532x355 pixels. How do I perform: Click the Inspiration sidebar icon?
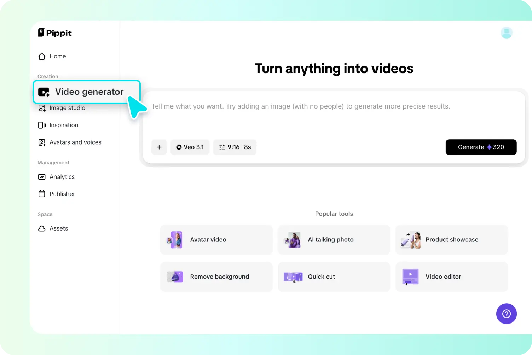pos(42,125)
